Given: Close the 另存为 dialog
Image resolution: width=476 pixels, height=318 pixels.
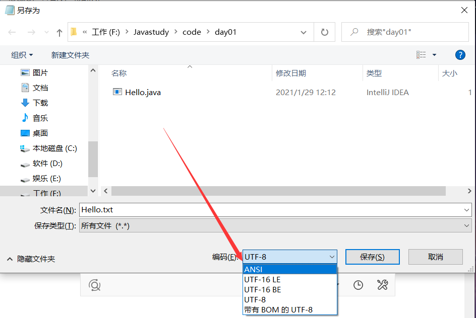Looking at the screenshot, I should [x=464, y=10].
